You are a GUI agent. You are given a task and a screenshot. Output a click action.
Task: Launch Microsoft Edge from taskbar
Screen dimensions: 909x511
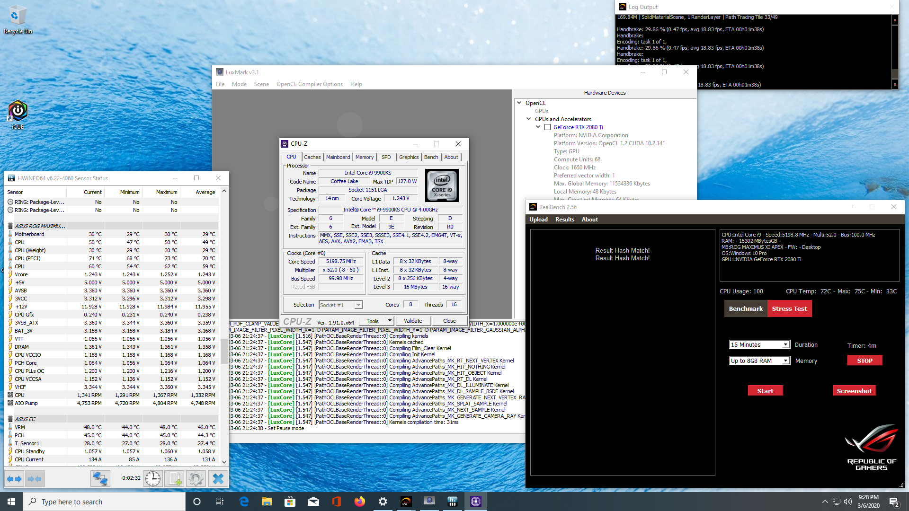pos(244,502)
